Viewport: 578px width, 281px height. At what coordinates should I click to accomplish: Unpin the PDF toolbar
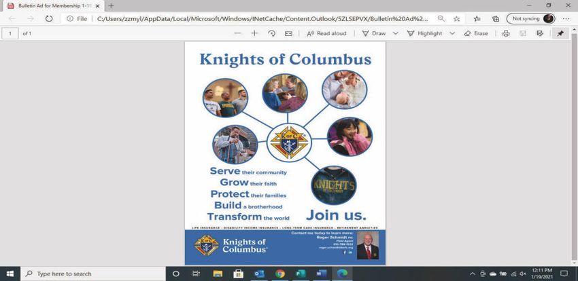[560, 33]
